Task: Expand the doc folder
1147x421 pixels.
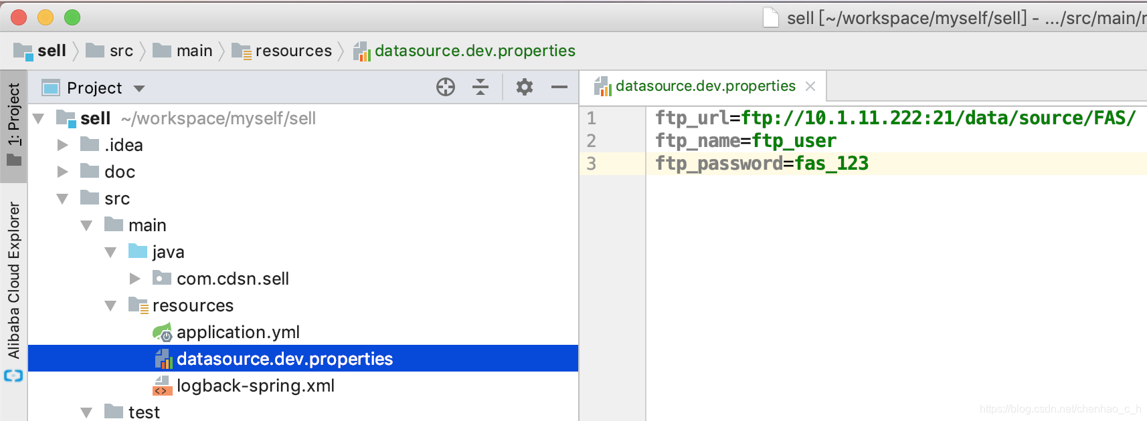Action: [62, 172]
